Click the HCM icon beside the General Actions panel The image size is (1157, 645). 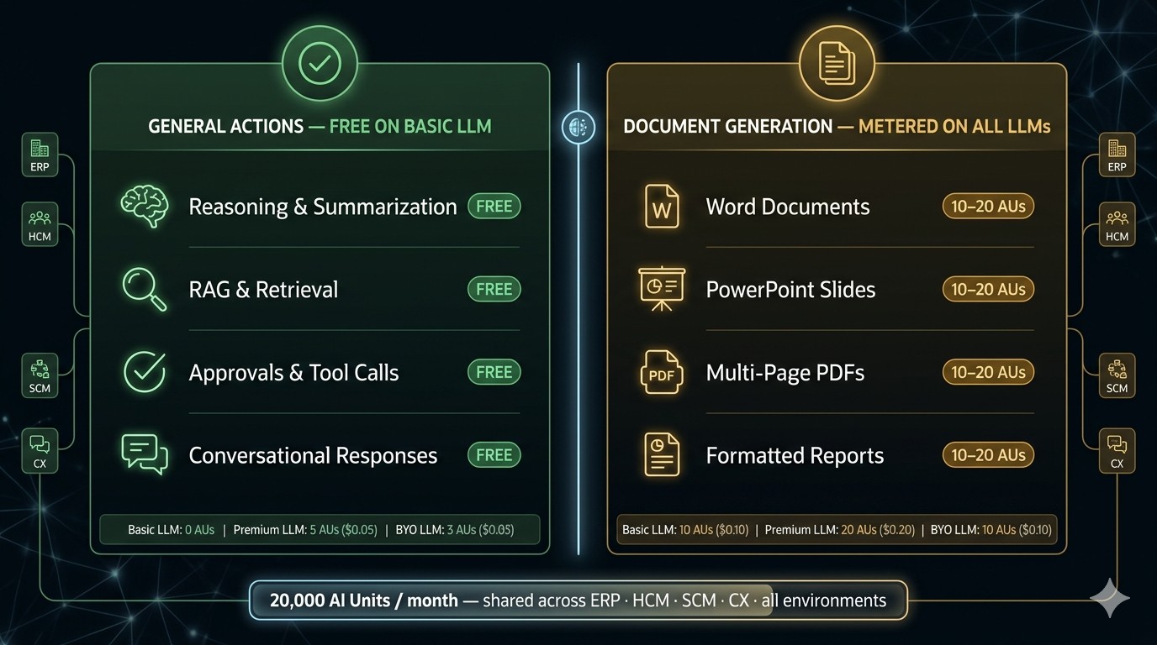click(x=40, y=224)
